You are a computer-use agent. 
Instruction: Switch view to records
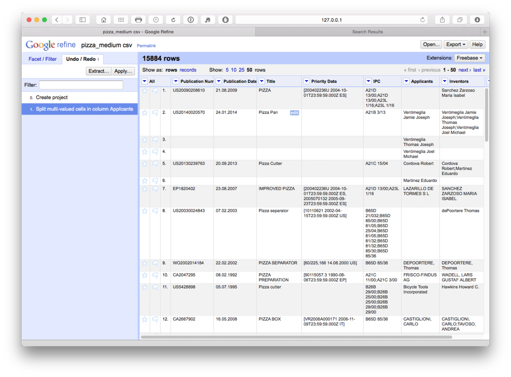pos(188,70)
